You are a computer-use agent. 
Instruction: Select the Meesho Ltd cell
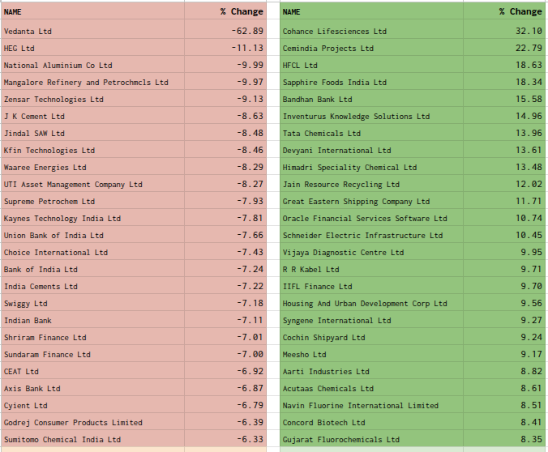pos(371,355)
